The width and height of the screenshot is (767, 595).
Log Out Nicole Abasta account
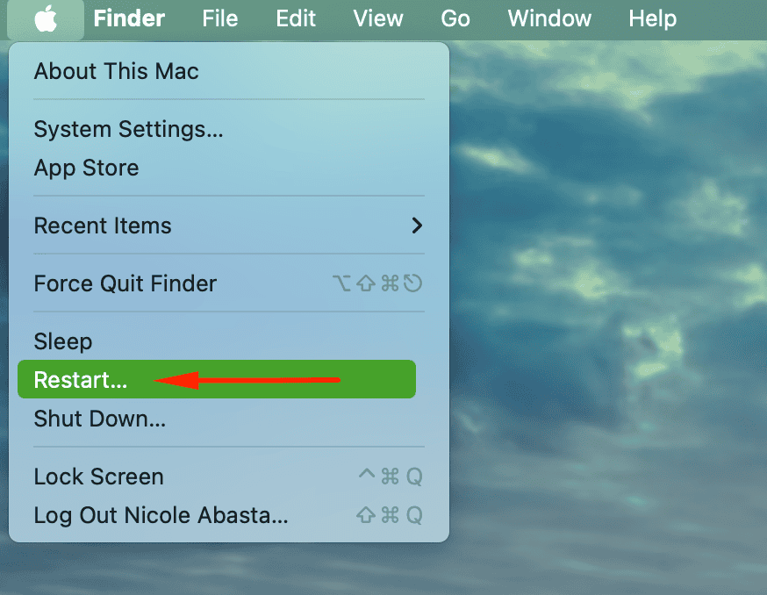point(161,515)
